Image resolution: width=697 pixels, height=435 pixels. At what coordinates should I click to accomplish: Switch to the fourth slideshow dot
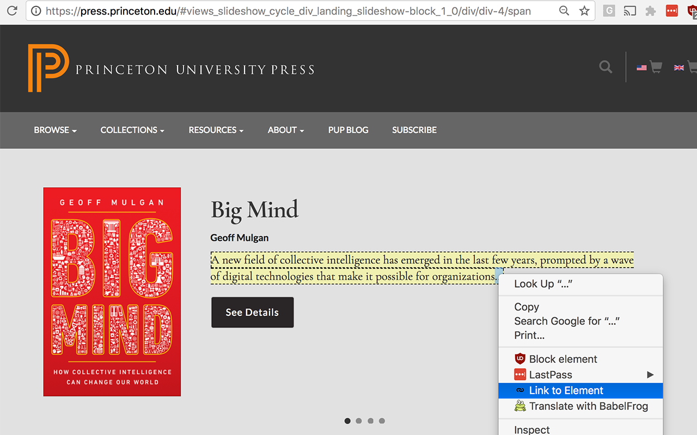tap(382, 421)
